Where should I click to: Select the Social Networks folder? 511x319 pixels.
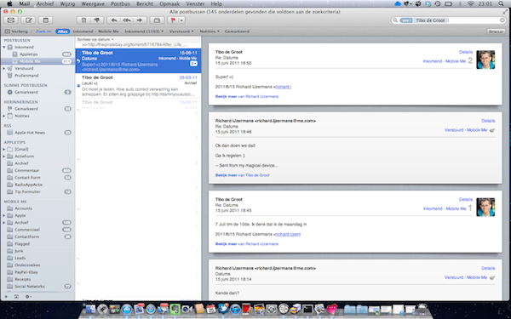pos(37,287)
